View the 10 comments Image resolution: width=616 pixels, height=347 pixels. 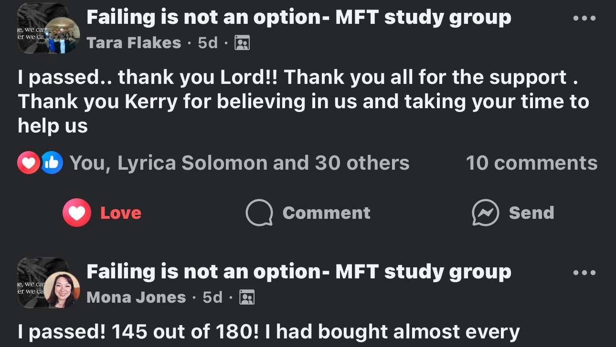(x=531, y=163)
